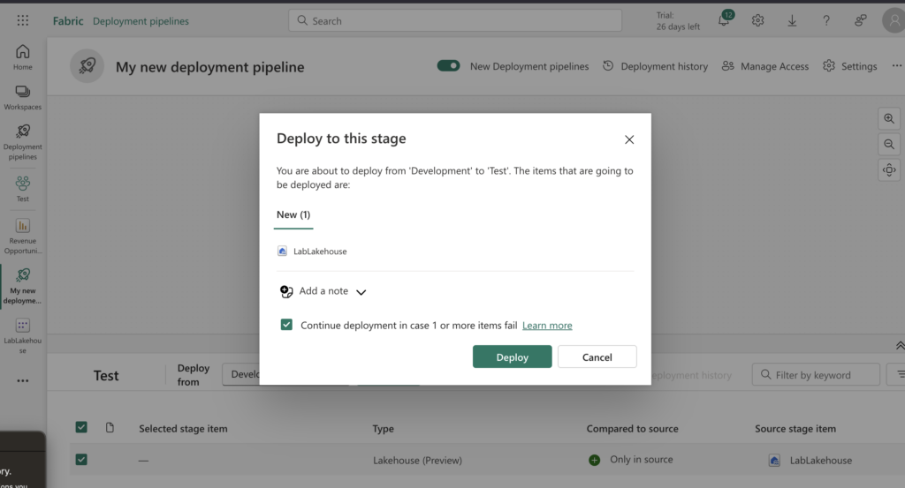Click the Only in source text
This screenshot has width=905, height=488.
click(642, 459)
